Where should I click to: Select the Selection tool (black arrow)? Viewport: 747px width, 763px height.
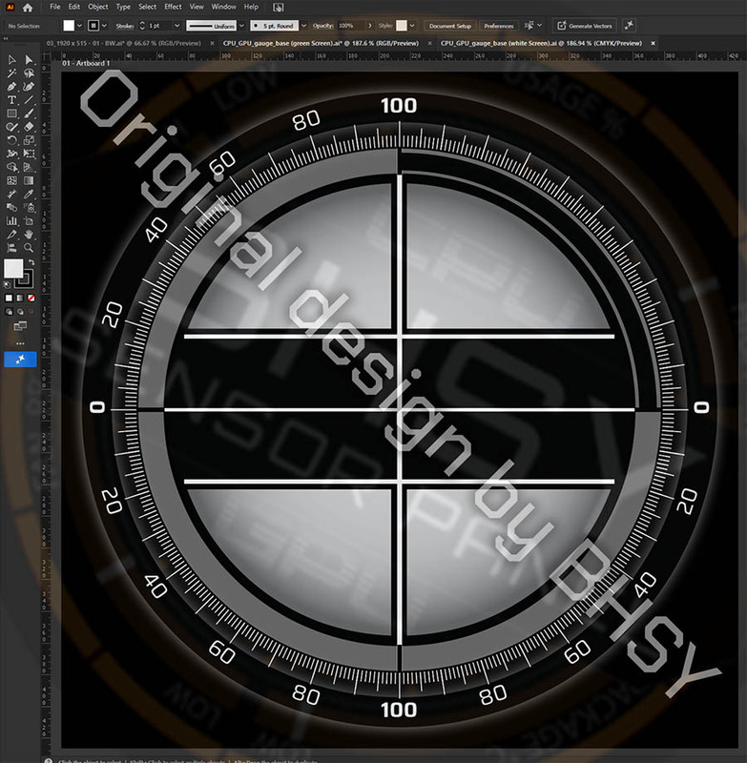tap(11, 60)
